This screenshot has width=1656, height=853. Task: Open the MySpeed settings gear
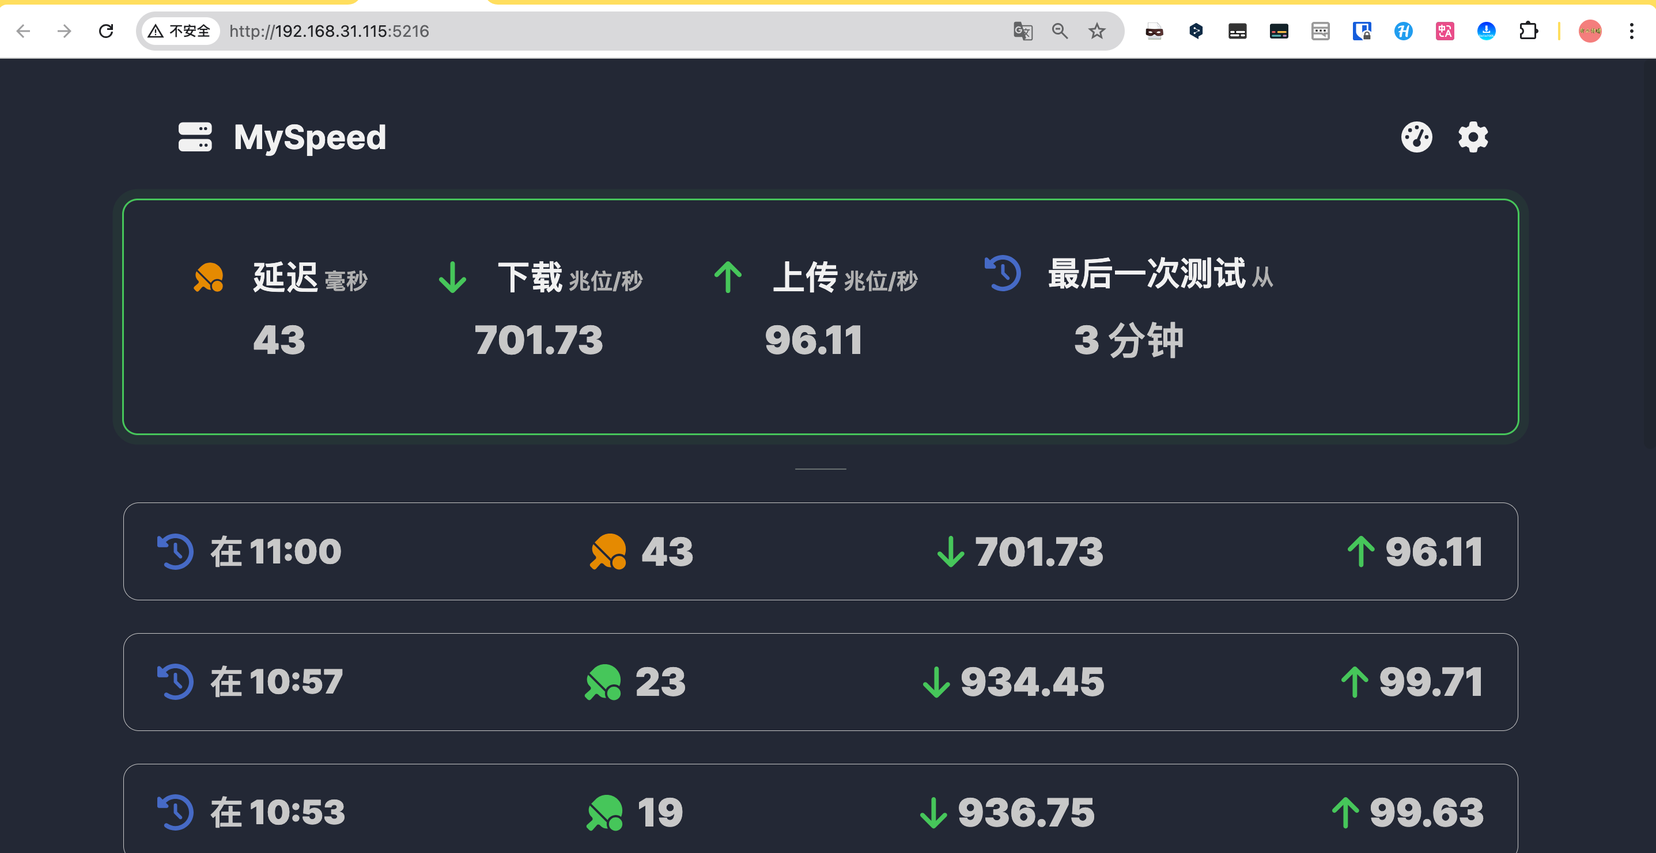1473,137
